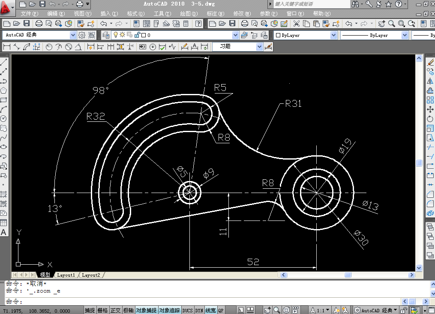Switch to the 模型 model tab
435x314 pixels.
[x=45, y=275]
